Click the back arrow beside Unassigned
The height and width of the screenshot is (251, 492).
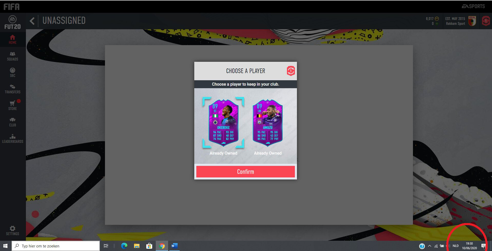click(x=32, y=21)
